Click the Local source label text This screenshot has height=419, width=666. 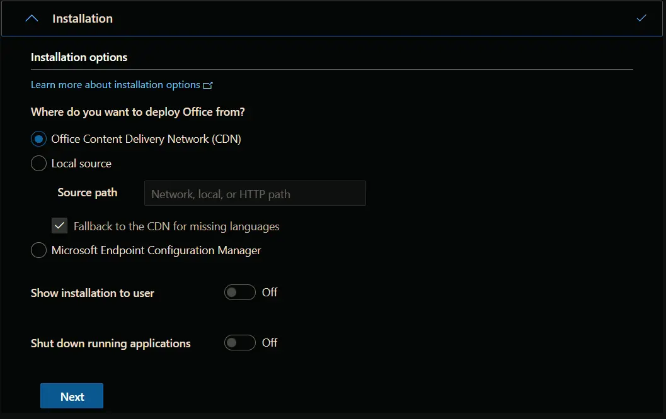click(x=81, y=164)
